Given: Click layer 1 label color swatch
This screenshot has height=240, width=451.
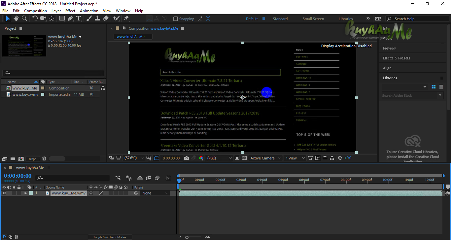Looking at the screenshot, I should tap(31, 193).
